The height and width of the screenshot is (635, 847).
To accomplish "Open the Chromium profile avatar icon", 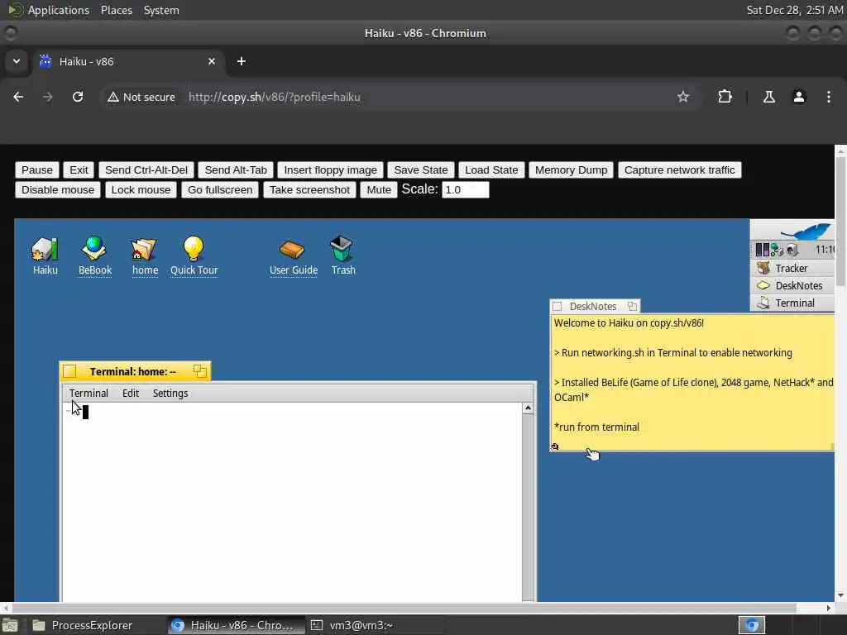I will [799, 97].
